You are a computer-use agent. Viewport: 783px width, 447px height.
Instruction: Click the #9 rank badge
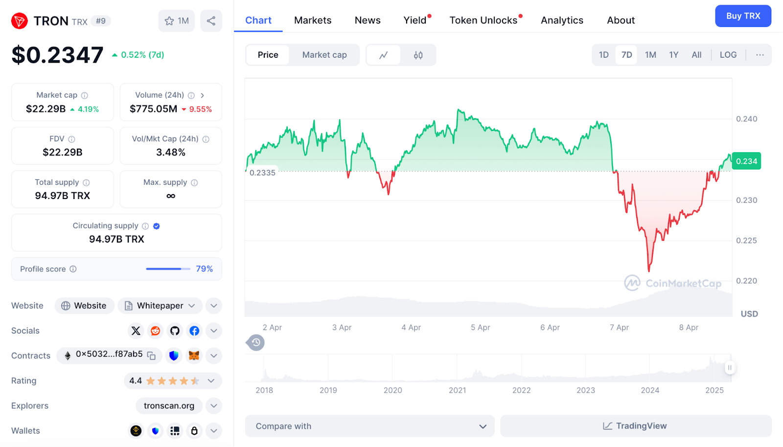pyautogui.click(x=101, y=21)
